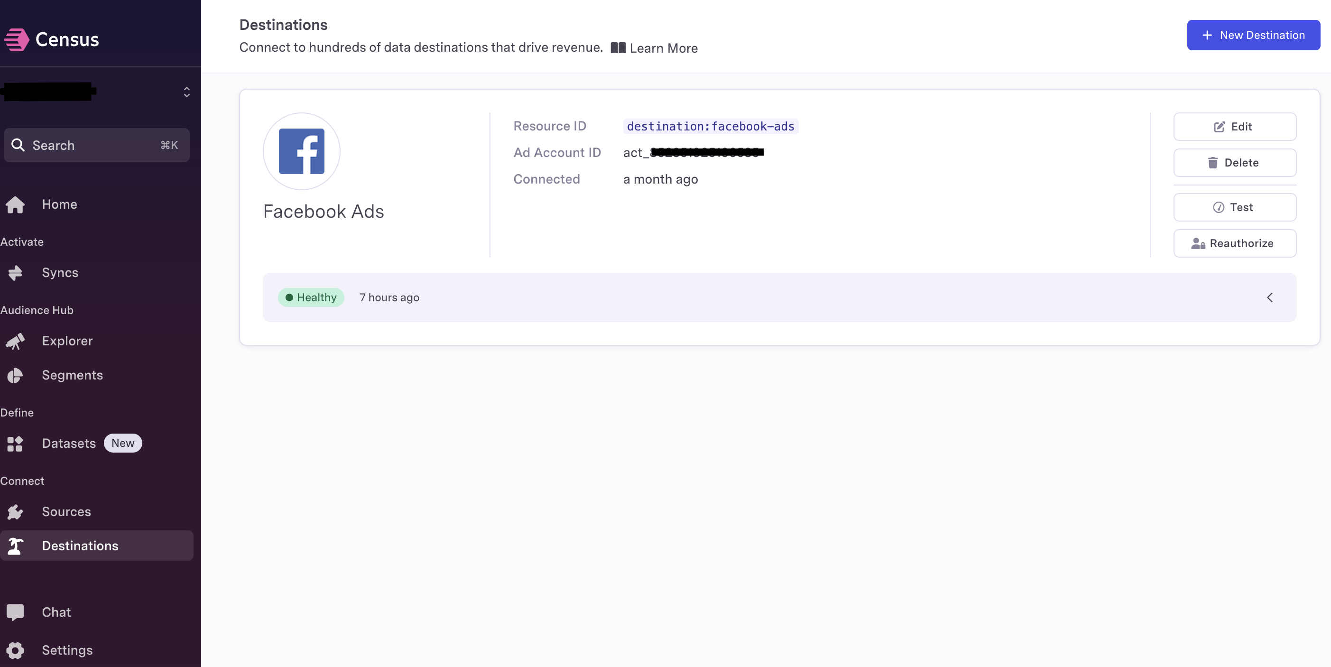
Task: Click the pencil icon on Edit button
Action: (x=1220, y=127)
